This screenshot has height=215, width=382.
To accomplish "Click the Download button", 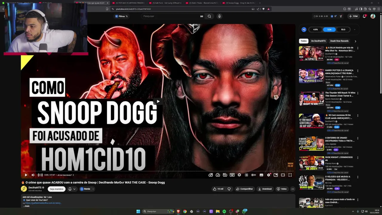I will pos(265,189).
